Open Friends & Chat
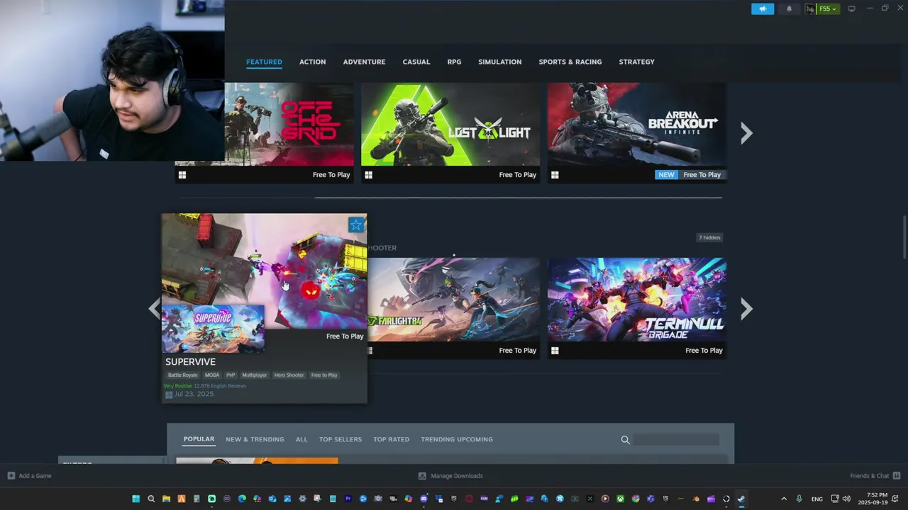Viewport: 908px width, 510px height. click(x=875, y=476)
